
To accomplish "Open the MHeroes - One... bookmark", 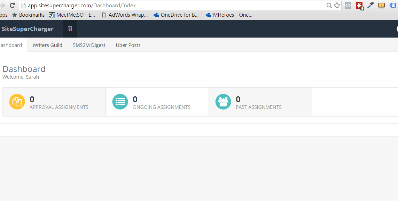I will coord(229,15).
